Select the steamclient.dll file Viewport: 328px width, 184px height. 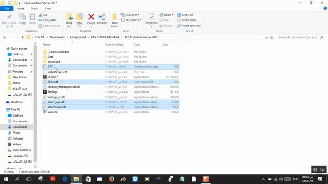pyautogui.click(x=111, y=107)
